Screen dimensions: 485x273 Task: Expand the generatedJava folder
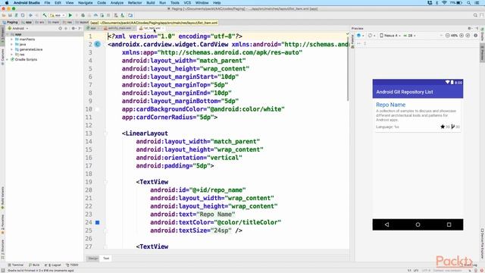[x=12, y=49]
